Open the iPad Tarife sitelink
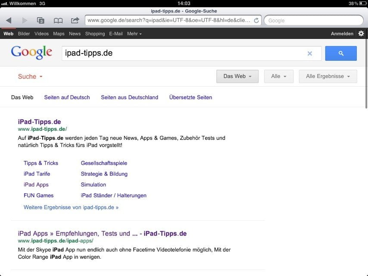Screen dimensions: 368x276 (x=37, y=174)
